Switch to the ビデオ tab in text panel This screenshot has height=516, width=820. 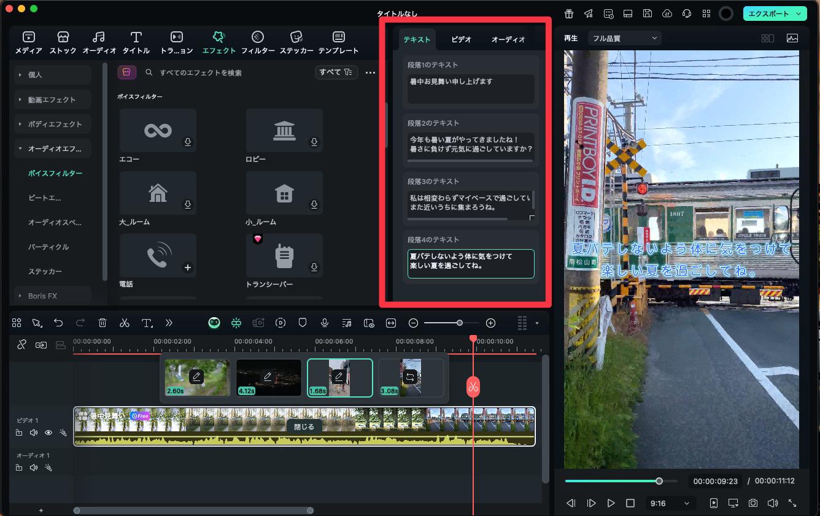pyautogui.click(x=461, y=39)
